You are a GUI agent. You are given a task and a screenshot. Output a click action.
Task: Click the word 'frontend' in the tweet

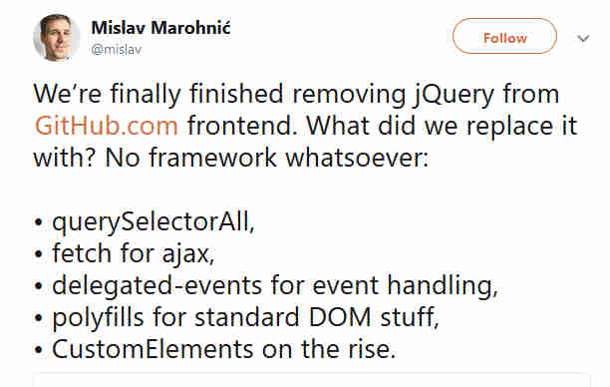[239, 126]
